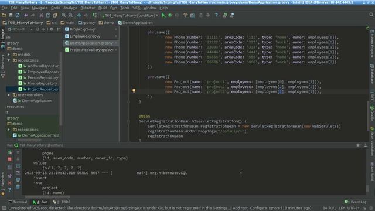The height and width of the screenshot is (211, 375).
Task: Expand the restcontrollers folder
Action: (x=9, y=95)
